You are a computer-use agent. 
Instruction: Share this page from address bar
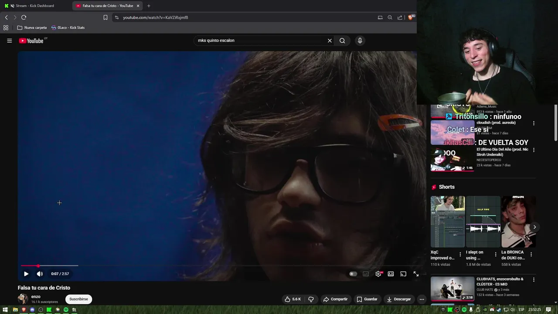(400, 17)
